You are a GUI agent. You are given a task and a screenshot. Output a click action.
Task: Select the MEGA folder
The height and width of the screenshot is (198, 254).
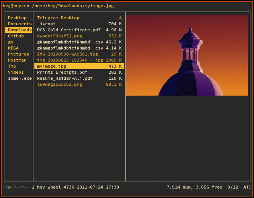pyautogui.click(x=13, y=48)
